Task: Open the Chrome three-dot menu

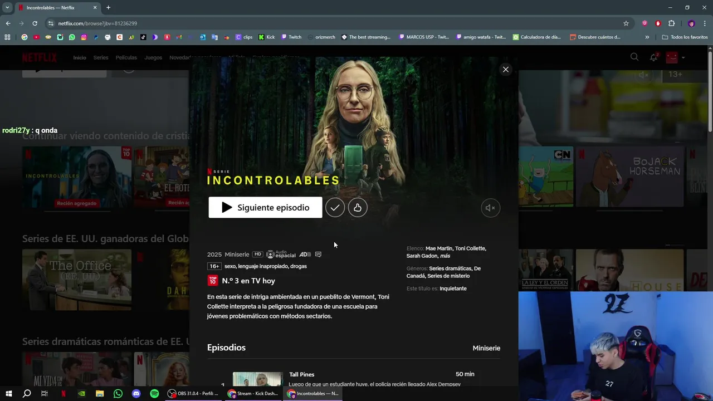Action: coord(705,23)
